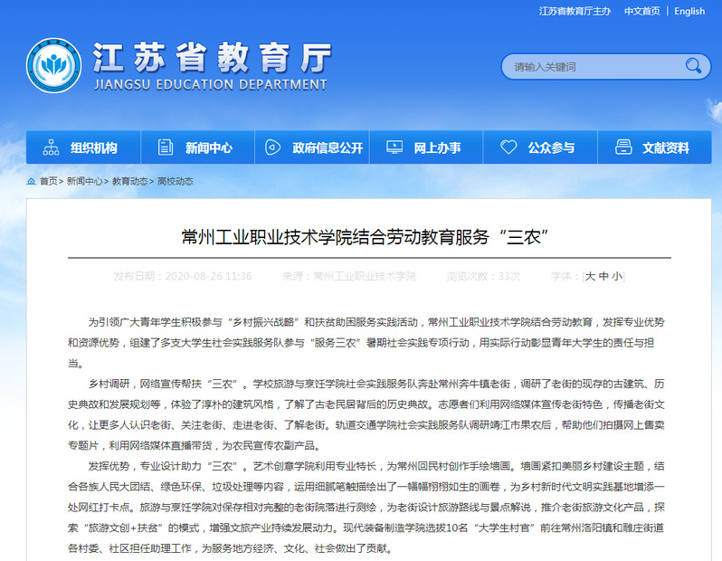722x561 pixels.
Task: Click the search magnifier icon
Action: 693,66
